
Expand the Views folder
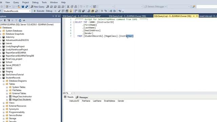(4, 103)
